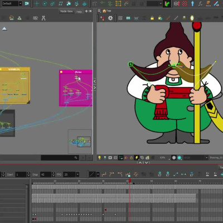The image size is (223, 223).
Task: Click the scissors cut-cable icon in Node View
Action: 43,18
